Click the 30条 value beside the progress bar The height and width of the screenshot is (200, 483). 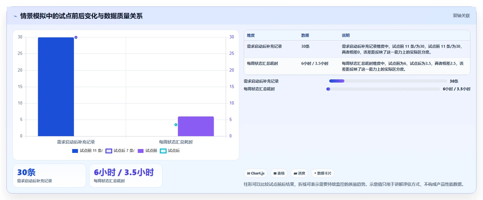tap(454, 81)
